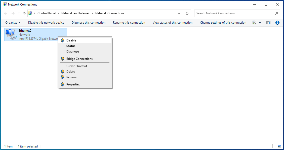Click the Search Network Connections field
This screenshot has height=150, width=284.
[234, 14]
